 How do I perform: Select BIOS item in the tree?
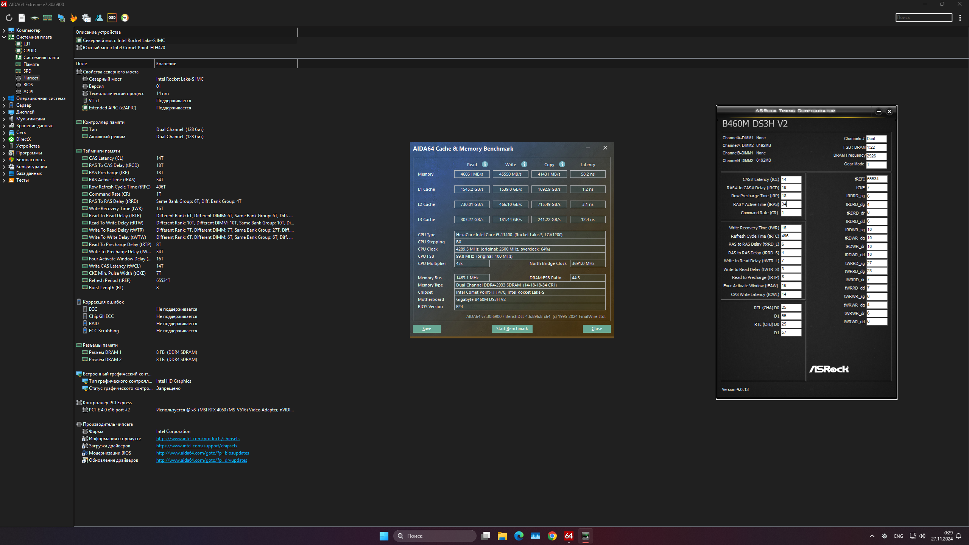coord(28,85)
